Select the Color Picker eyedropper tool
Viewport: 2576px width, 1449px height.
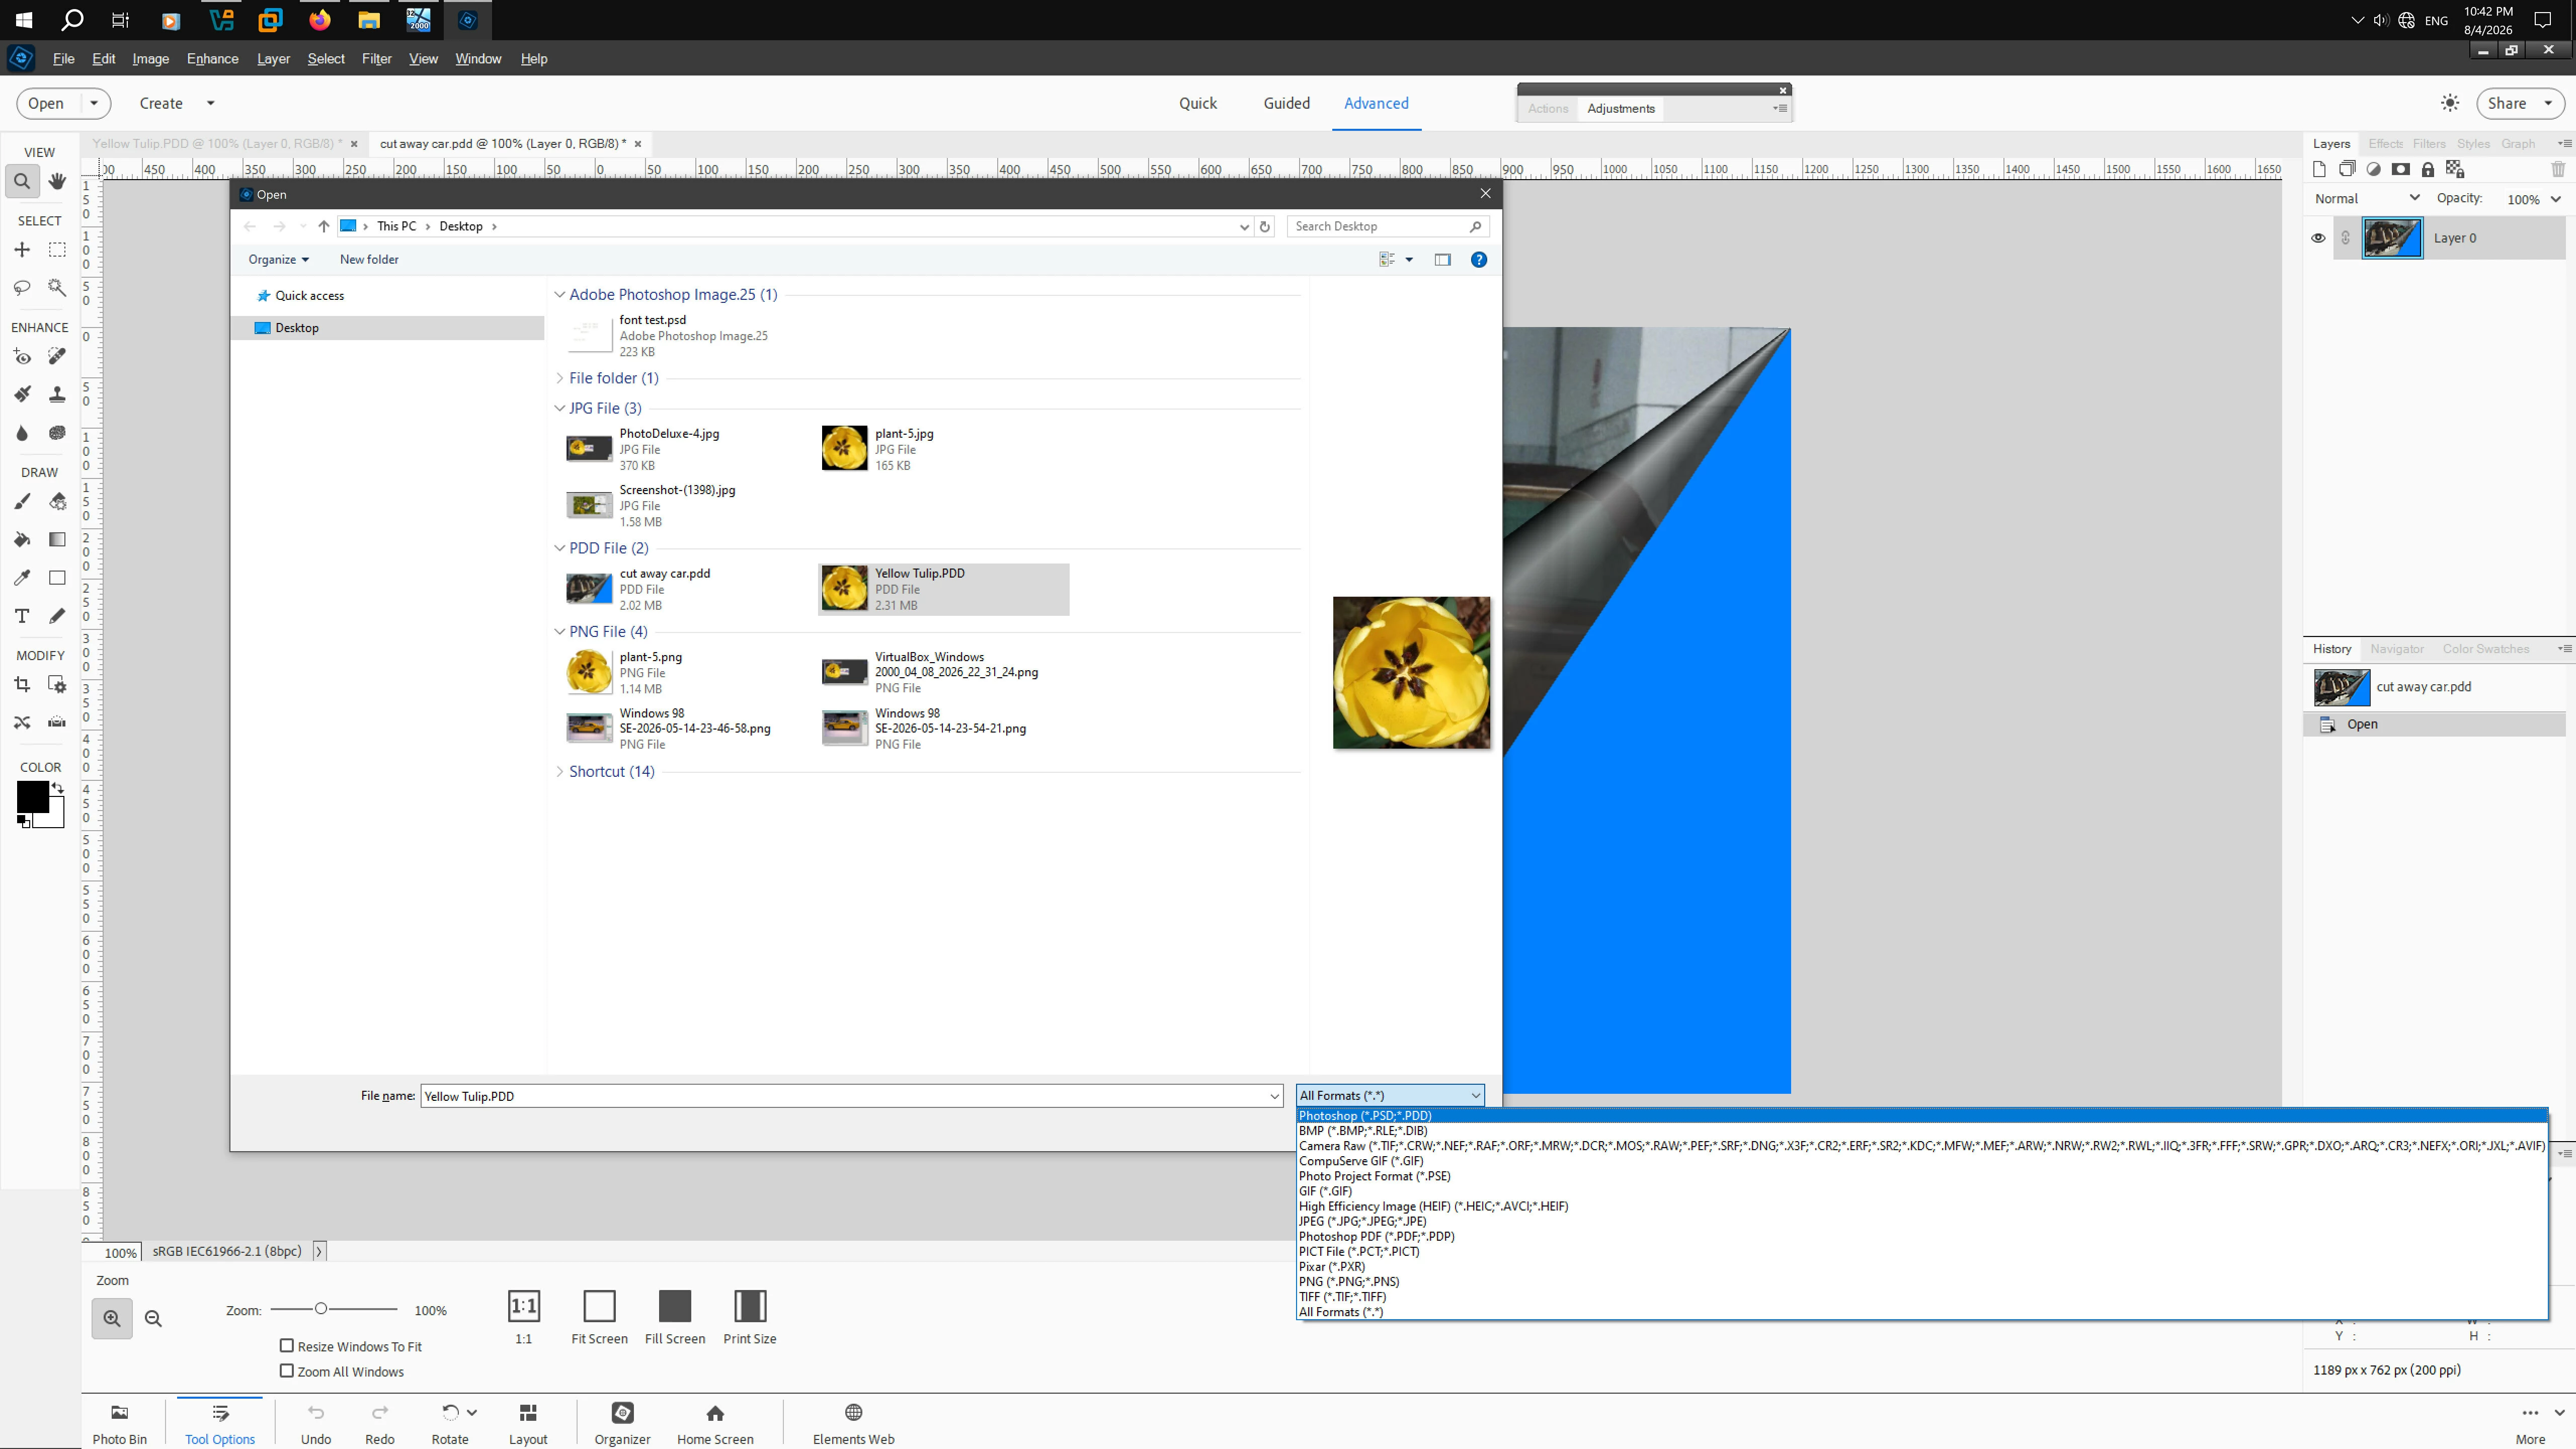pos(22,578)
